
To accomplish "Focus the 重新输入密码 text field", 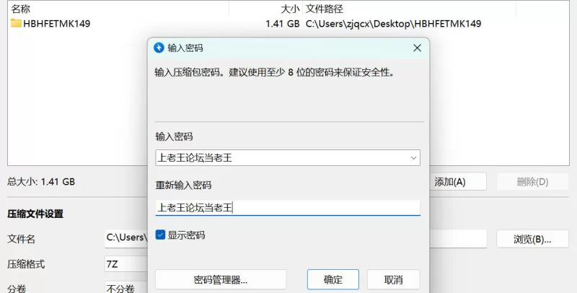I will click(x=288, y=208).
